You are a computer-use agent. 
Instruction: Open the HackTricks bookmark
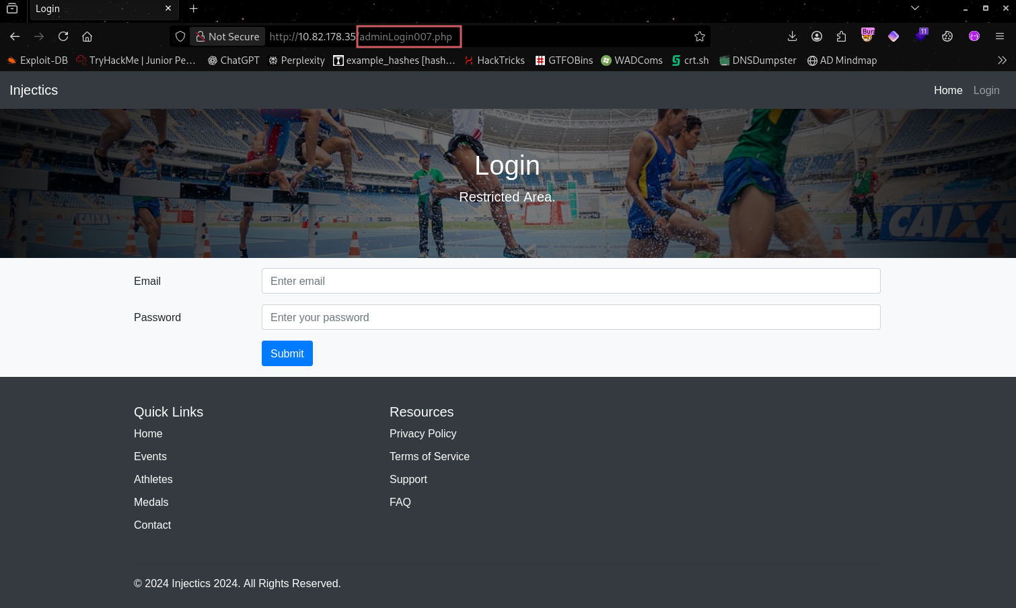click(495, 60)
